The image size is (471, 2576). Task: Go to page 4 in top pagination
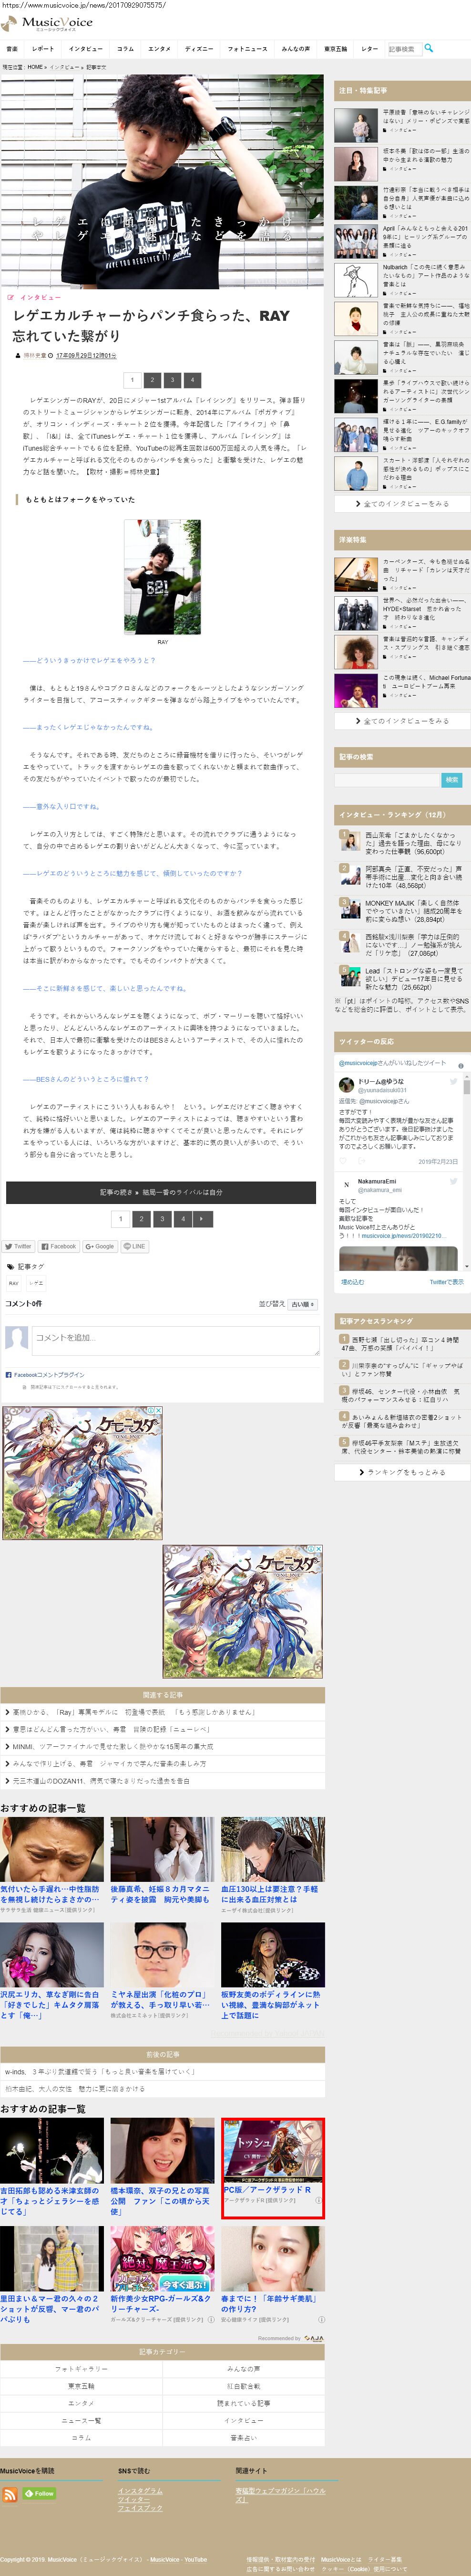tap(192, 380)
